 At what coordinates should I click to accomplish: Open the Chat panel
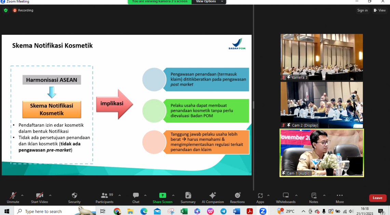point(136,197)
